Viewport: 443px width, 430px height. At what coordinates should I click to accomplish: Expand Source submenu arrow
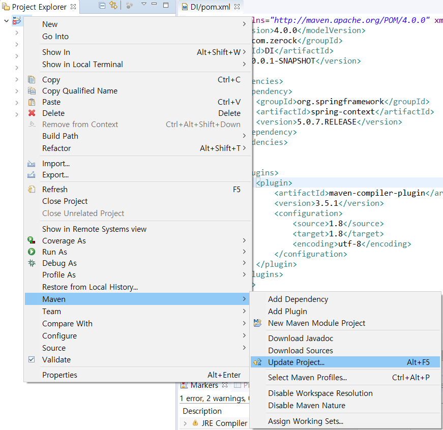pos(244,348)
